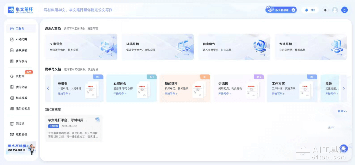Screen dimensions: 355x165
Task: Open 素材库 from the sidebar
Action: 20,76
